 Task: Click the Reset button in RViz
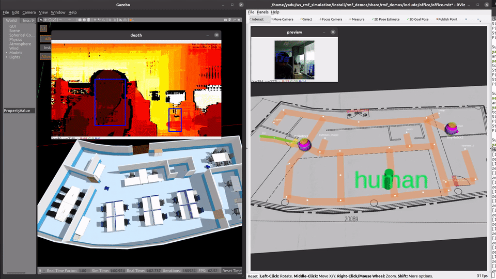pyautogui.click(x=253, y=276)
